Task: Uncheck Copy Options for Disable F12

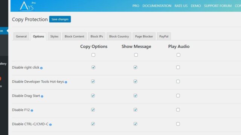Action: 93,110
